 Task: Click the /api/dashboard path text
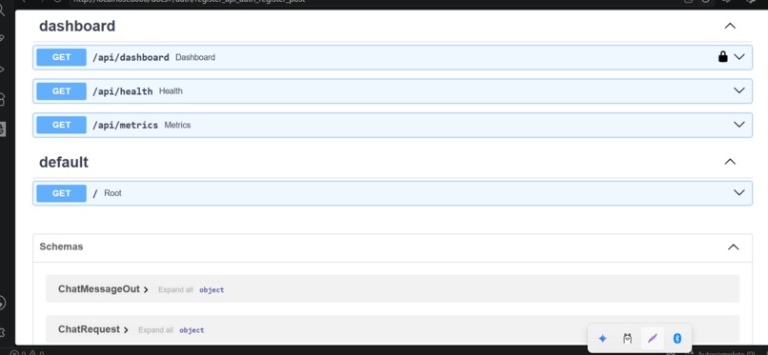(131, 57)
